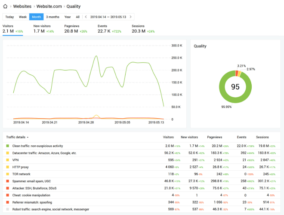
Task: Open Cheat: cookie manipulation row
Action: tap(31, 195)
